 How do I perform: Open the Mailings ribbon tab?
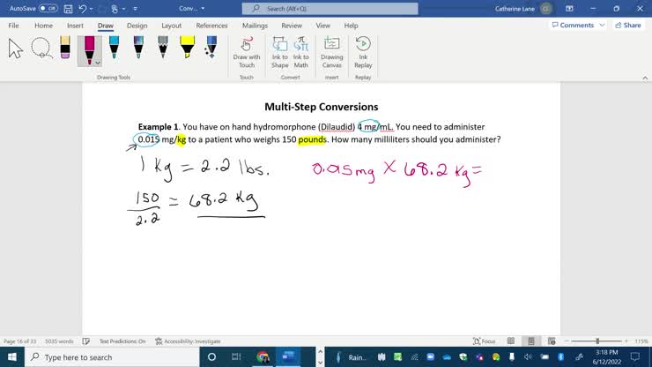point(255,26)
